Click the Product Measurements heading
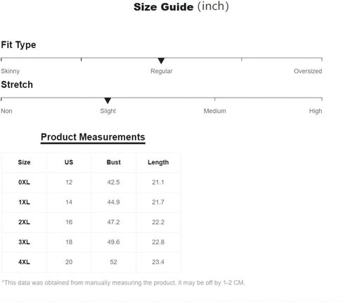 pyautogui.click(x=93, y=137)
